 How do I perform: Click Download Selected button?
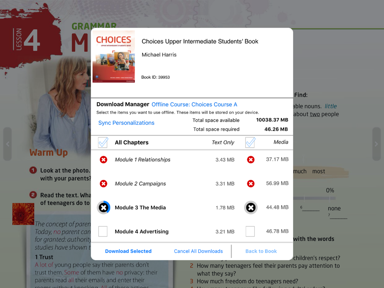tap(128, 251)
